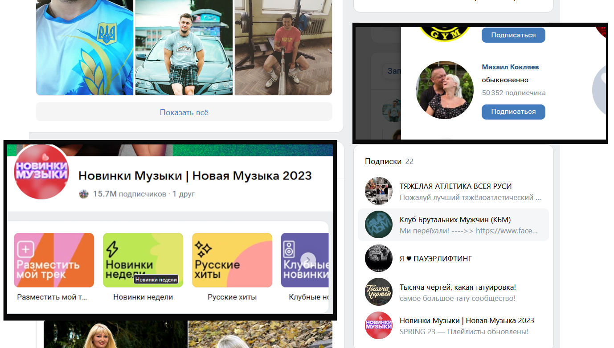Viewport: 614px width, 348px height.
Task: Open the Русские хиты caption under the tile
Action: click(232, 297)
